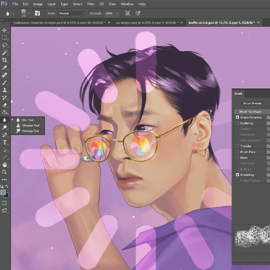This screenshot has width=270, height=270.
Task: Enable the Scattering checkbox
Action: [237, 123]
